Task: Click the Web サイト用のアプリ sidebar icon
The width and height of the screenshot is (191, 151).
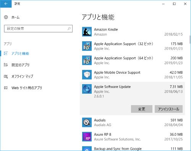Action: click(x=6, y=88)
